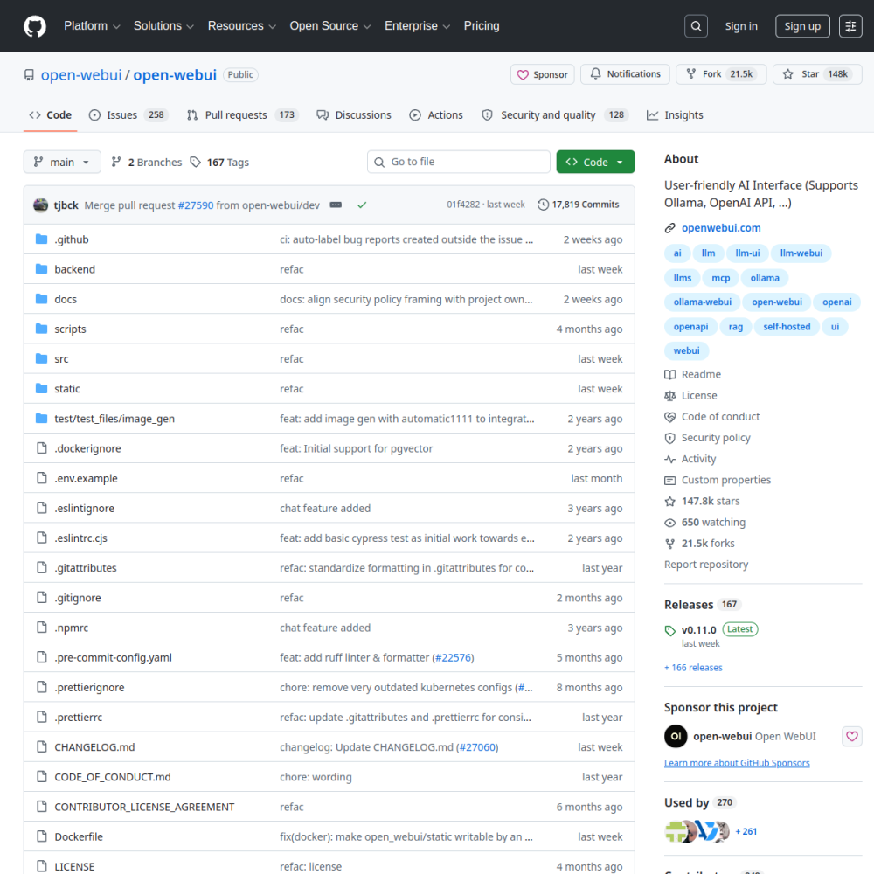The height and width of the screenshot is (874, 874).
Task: Open the Code of conduct link
Action: (x=711, y=417)
